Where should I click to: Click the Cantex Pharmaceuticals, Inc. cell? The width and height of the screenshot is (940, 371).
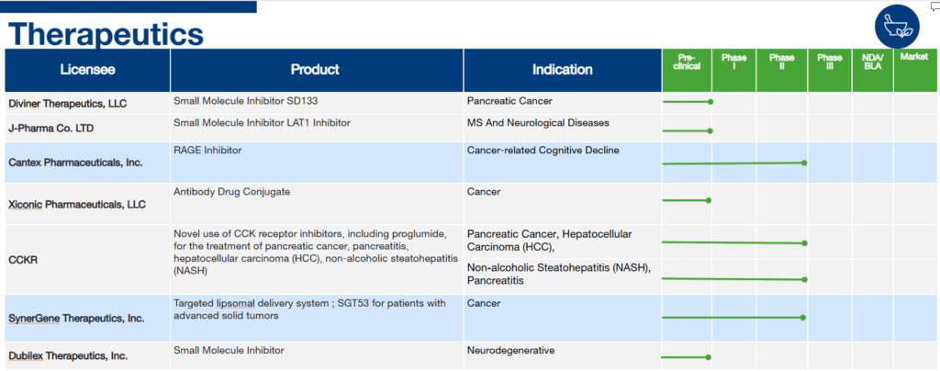[87, 163]
